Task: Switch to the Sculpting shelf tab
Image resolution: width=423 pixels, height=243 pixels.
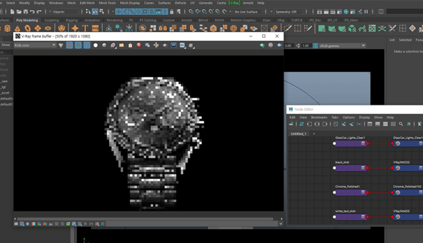Action: coord(51,20)
